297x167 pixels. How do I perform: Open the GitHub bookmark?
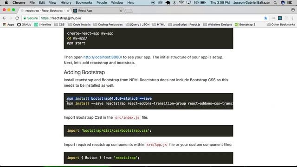point(24,25)
